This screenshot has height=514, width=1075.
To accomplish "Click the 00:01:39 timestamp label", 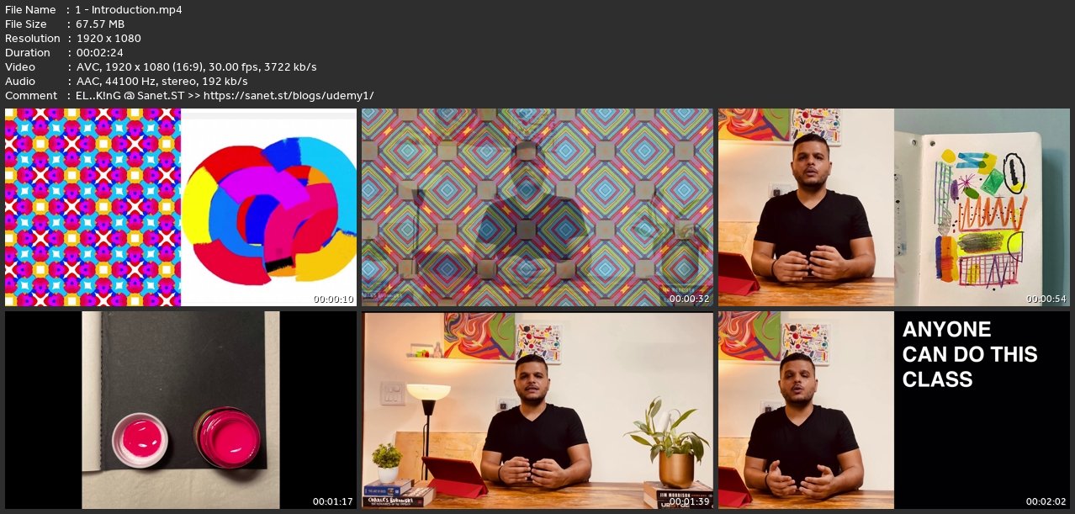I will click(x=691, y=501).
